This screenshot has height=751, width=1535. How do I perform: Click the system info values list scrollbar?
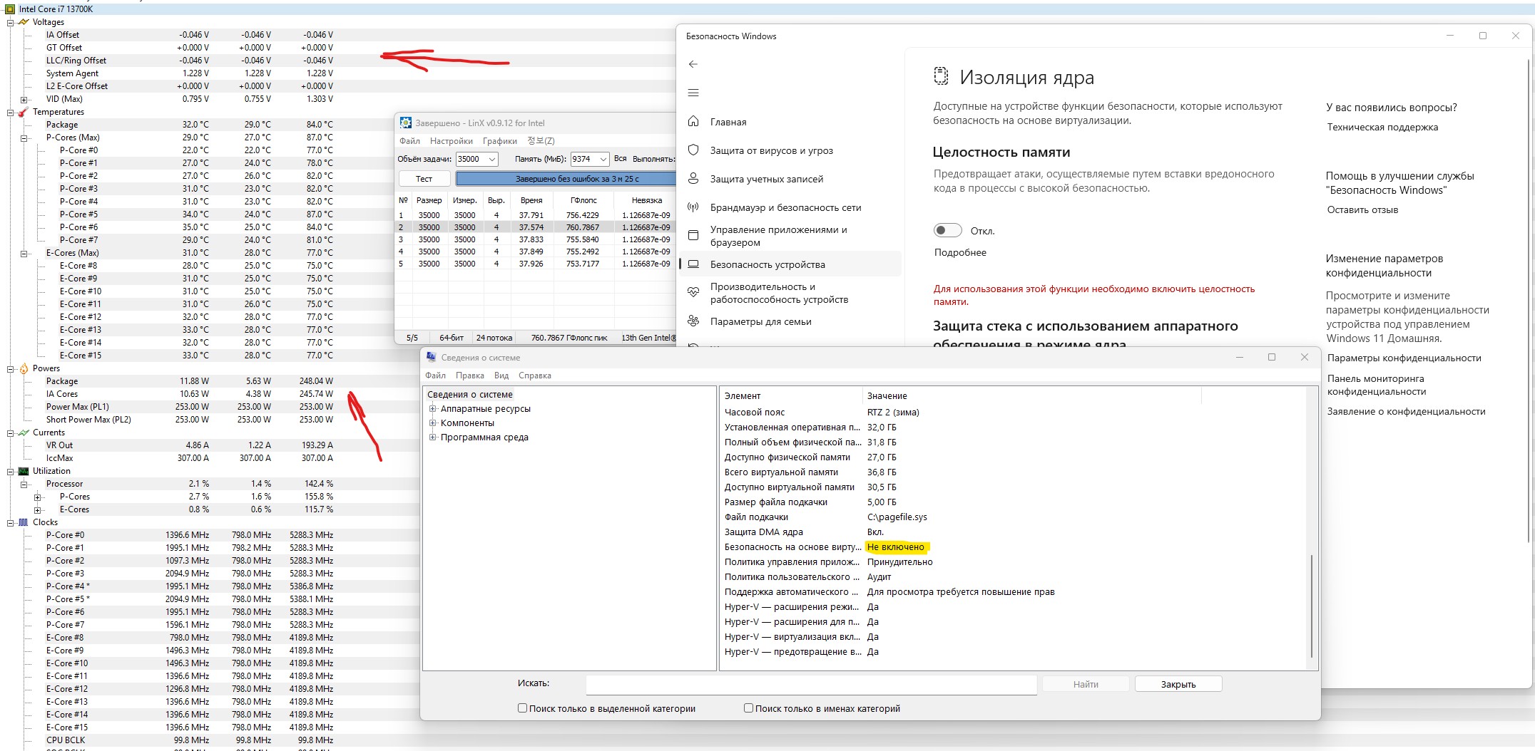[x=1312, y=605]
